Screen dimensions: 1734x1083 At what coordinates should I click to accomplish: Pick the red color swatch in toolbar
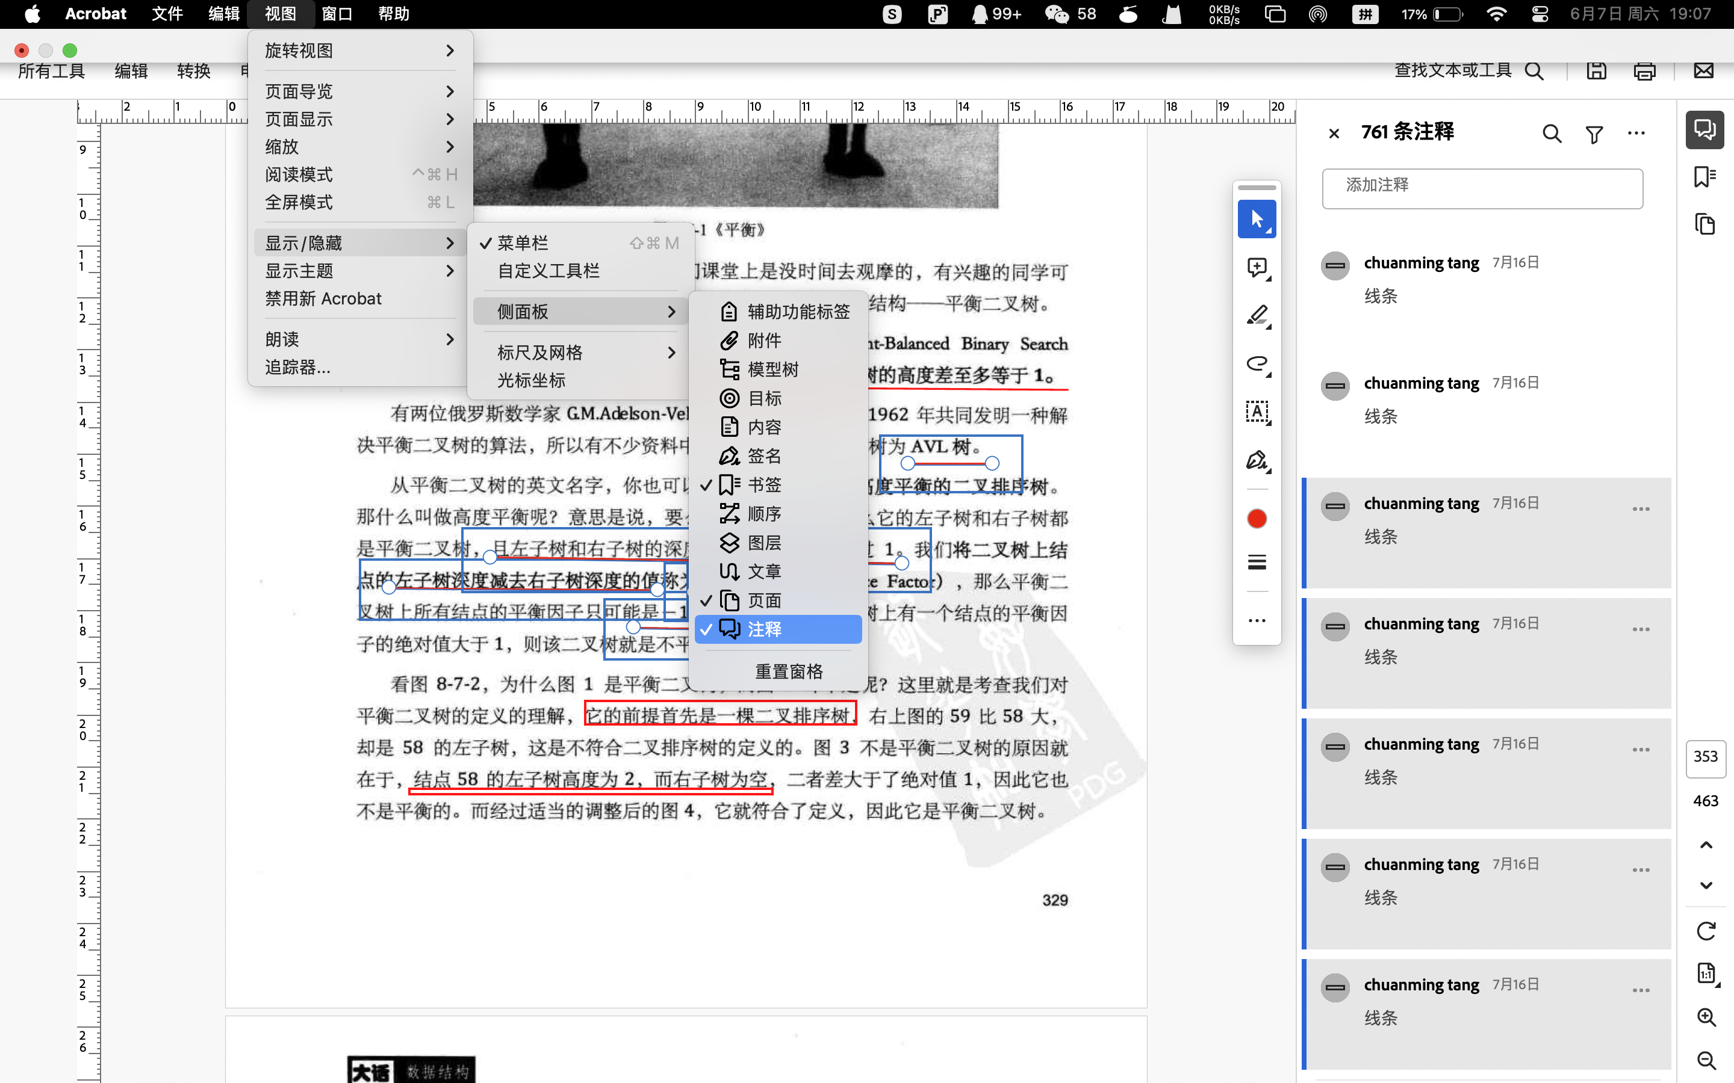pyautogui.click(x=1256, y=519)
